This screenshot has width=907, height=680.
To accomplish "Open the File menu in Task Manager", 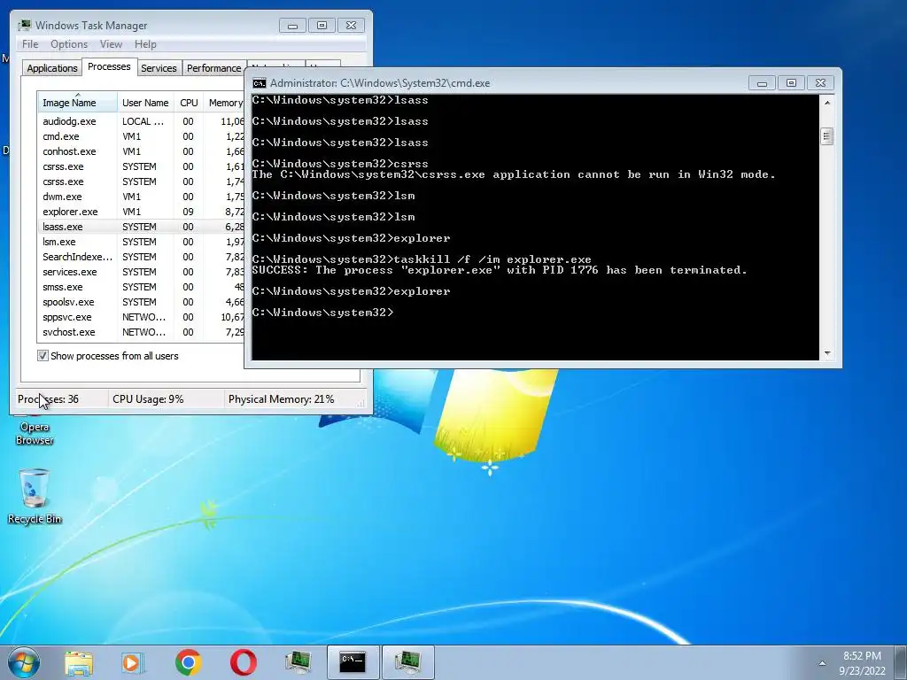I will [x=30, y=44].
